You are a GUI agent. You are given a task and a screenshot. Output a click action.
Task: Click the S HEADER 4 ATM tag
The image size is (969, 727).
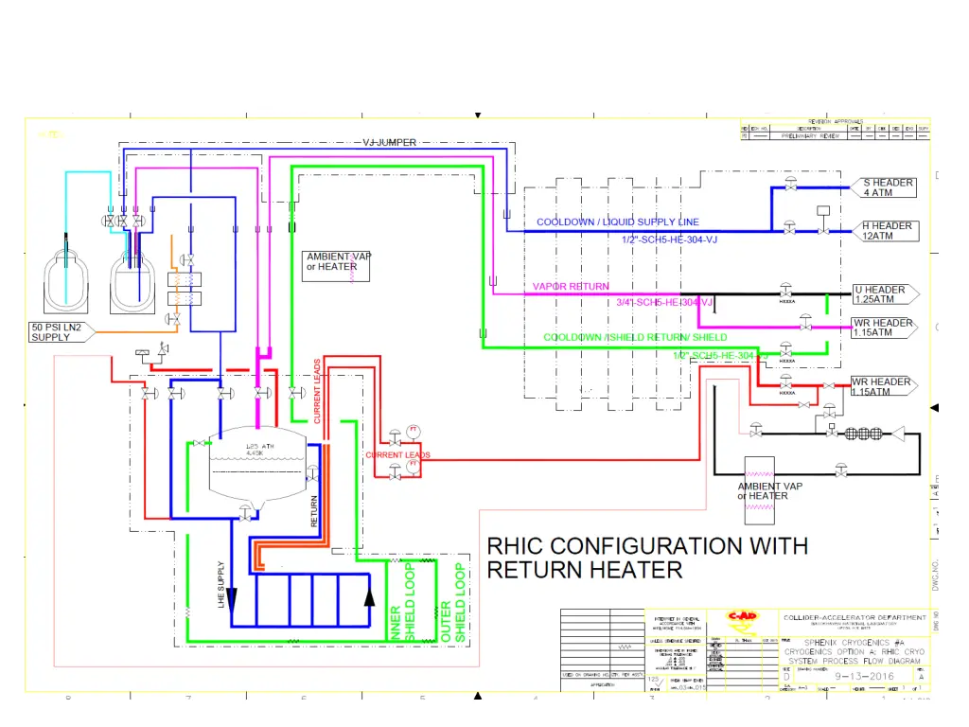coord(884,187)
